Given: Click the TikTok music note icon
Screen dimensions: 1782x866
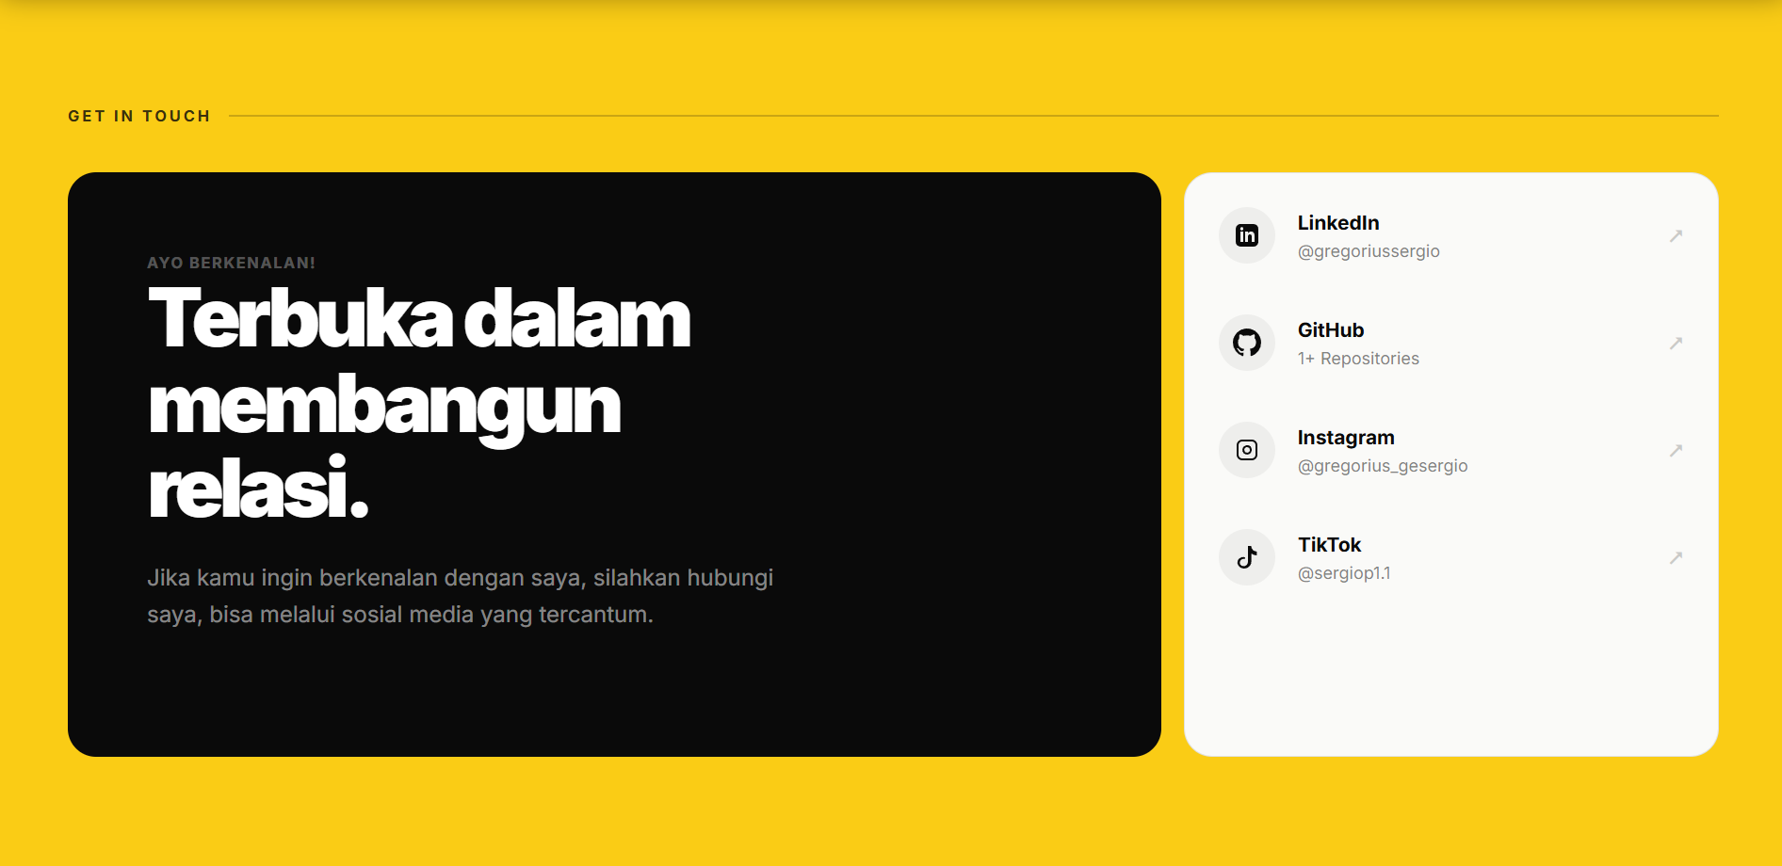Looking at the screenshot, I should pos(1246,557).
